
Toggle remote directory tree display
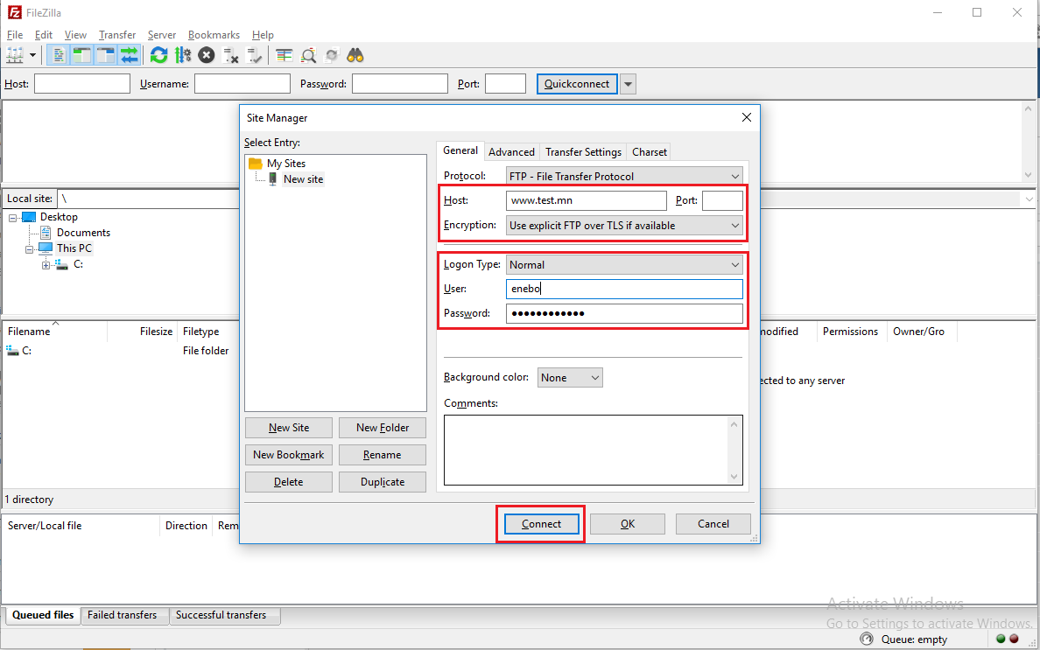click(106, 56)
